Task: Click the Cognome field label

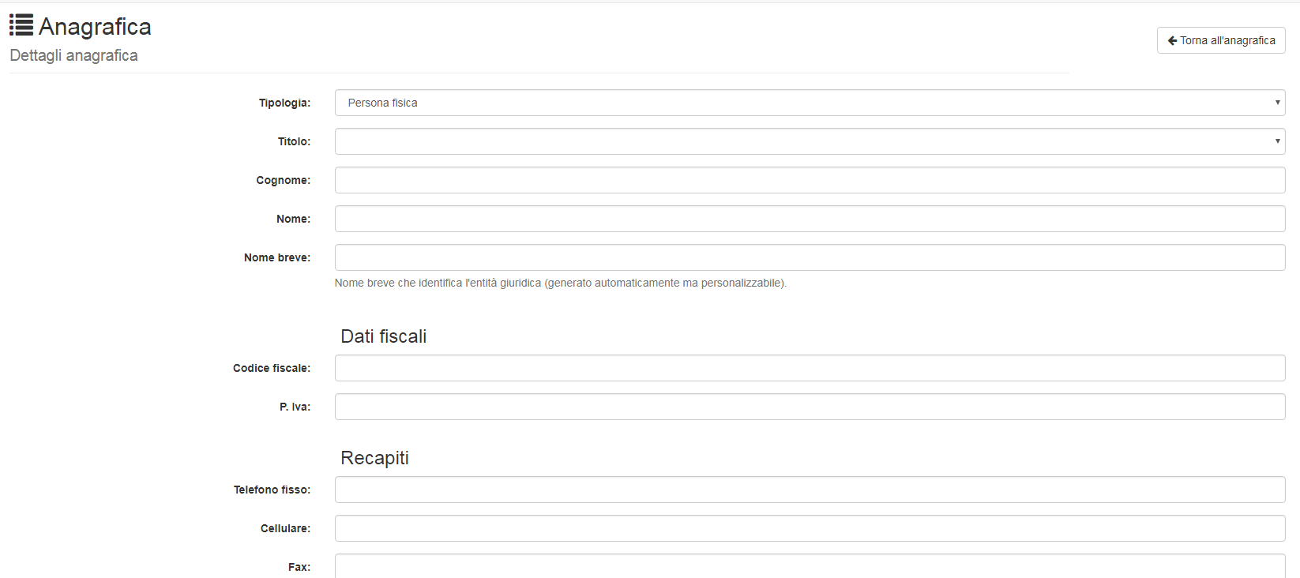Action: 283,180
